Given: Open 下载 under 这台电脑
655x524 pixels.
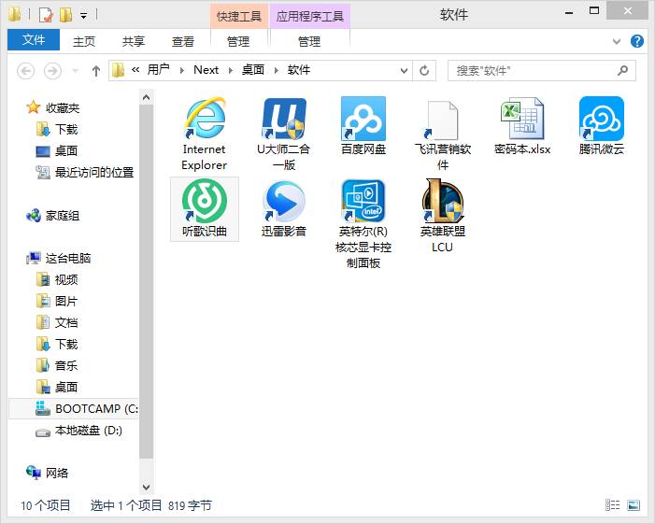Looking at the screenshot, I should coord(57,344).
